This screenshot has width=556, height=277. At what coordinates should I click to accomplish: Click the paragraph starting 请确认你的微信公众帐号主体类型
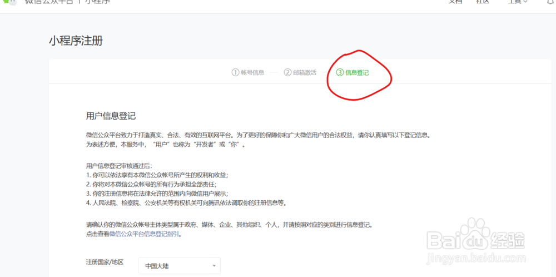click(230, 225)
